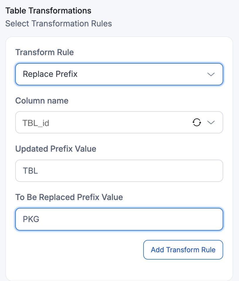Click the "To Be Replaced Prefix Value" label
This screenshot has width=239, height=281.
tap(69, 197)
